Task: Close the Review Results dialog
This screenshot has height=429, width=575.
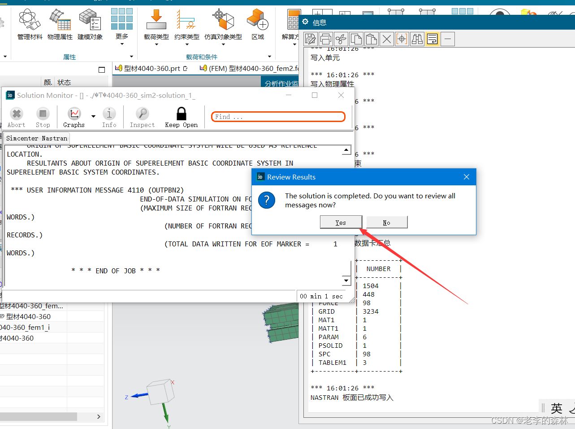Action: pos(467,177)
